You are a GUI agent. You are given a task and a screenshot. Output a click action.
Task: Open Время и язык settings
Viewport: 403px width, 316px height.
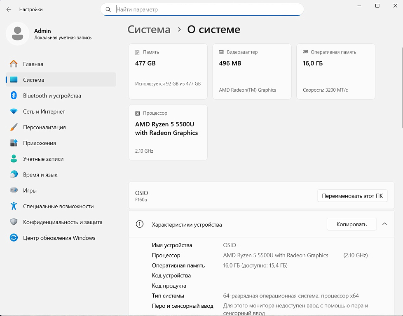[x=40, y=175]
